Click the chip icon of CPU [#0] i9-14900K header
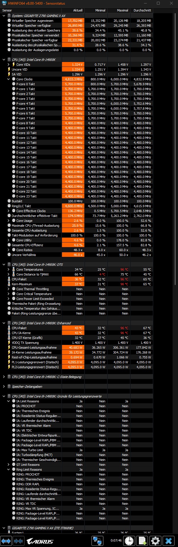The image size is (178, 547). (9, 60)
